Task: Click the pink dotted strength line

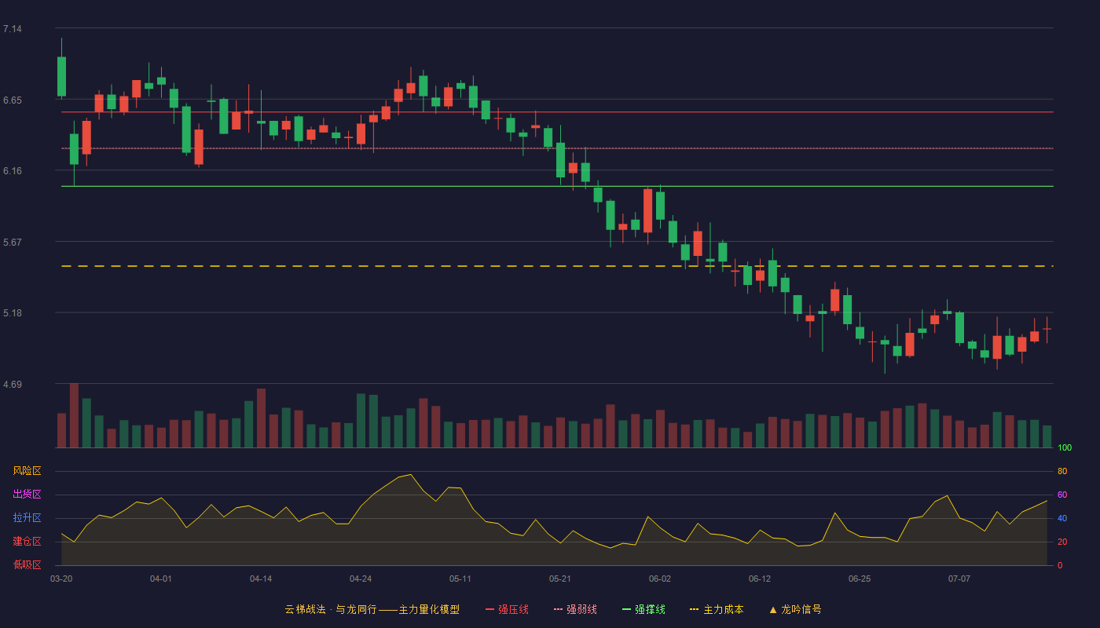Action: pos(557,148)
